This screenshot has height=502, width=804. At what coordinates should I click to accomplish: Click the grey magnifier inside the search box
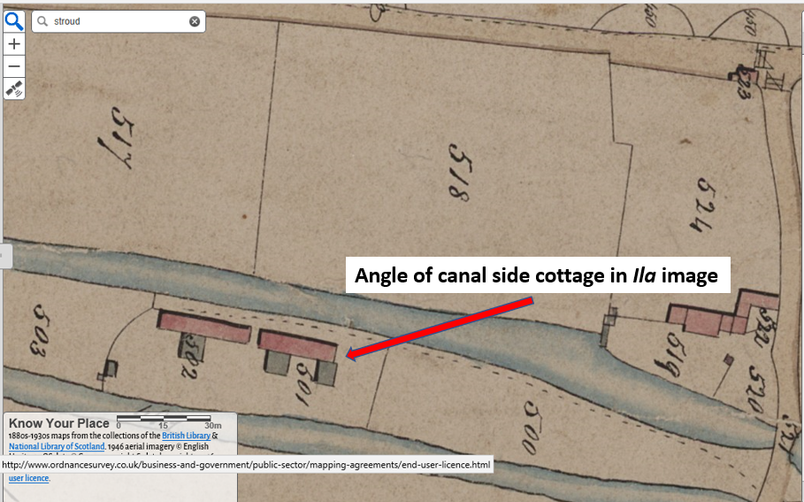[42, 21]
